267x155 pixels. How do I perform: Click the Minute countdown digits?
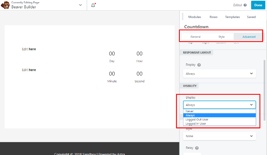(112, 74)
